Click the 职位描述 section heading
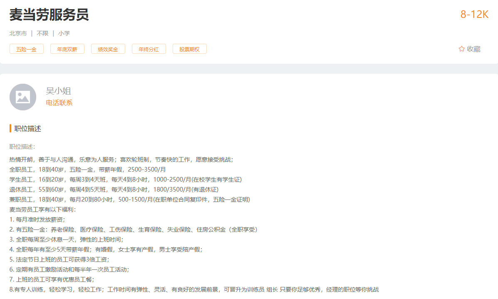 pyautogui.click(x=27, y=128)
